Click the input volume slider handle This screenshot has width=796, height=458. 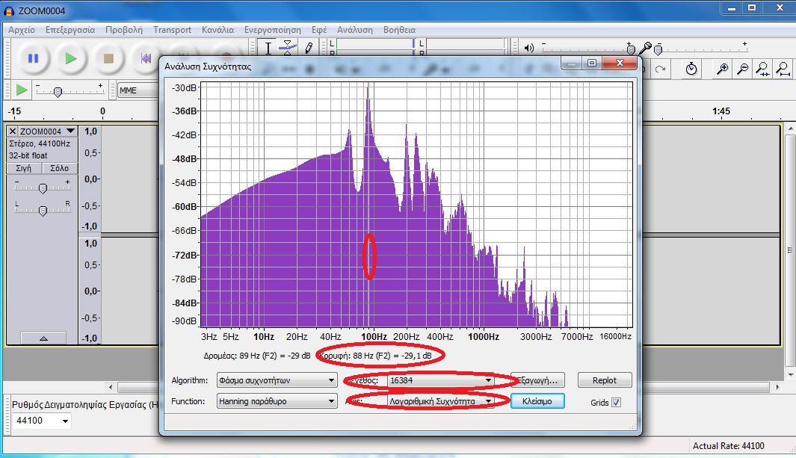(658, 50)
